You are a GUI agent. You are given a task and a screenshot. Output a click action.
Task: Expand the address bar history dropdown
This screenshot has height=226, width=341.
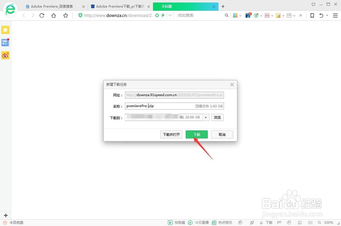coord(170,15)
